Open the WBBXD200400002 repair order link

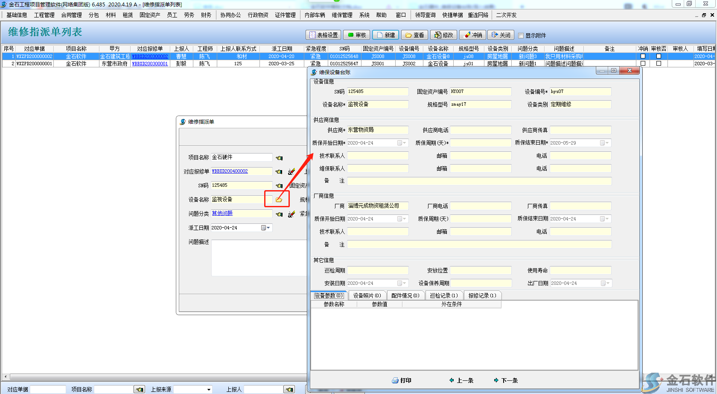point(230,171)
